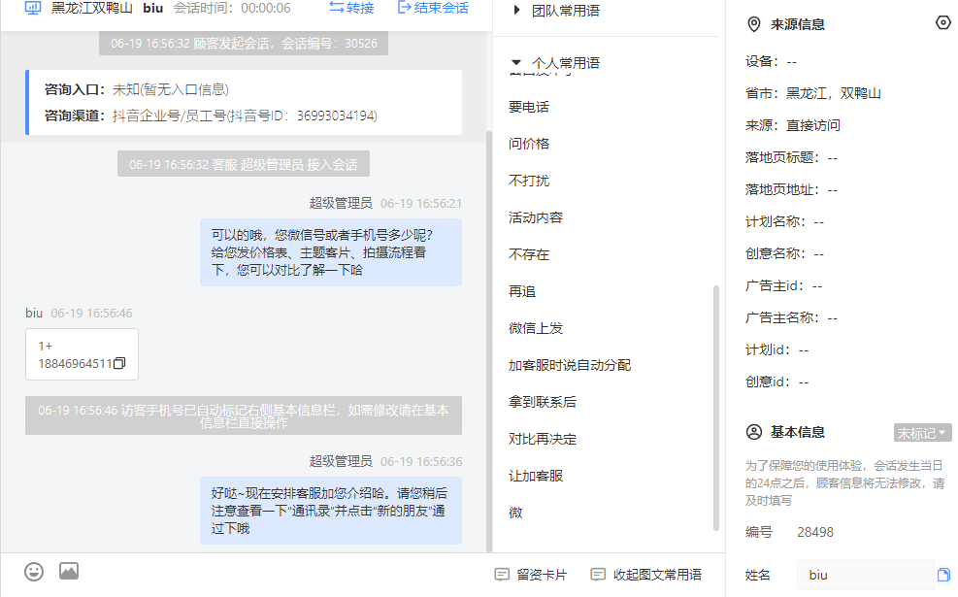This screenshot has height=597, width=958.
Task: Click the 创意名称 row
Action: (784, 253)
